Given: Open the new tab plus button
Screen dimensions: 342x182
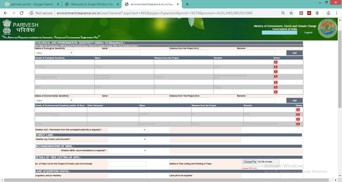Looking at the screenshot, I should coord(187,4).
